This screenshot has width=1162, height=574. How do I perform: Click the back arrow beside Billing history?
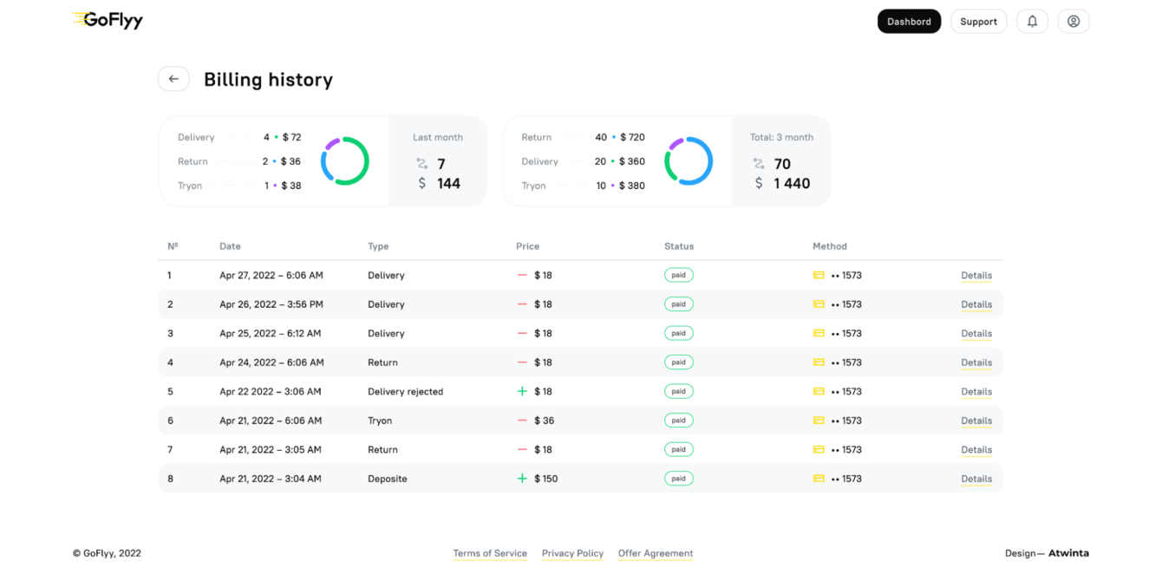173,79
